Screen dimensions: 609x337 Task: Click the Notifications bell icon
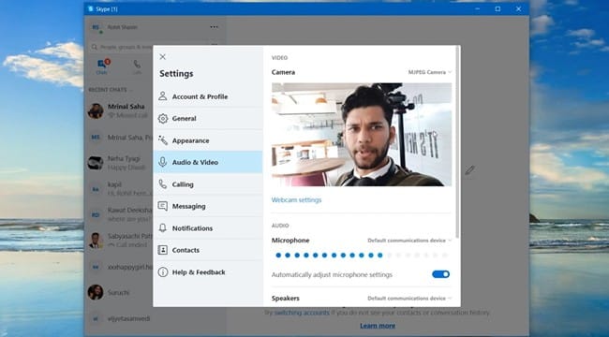[x=163, y=227]
